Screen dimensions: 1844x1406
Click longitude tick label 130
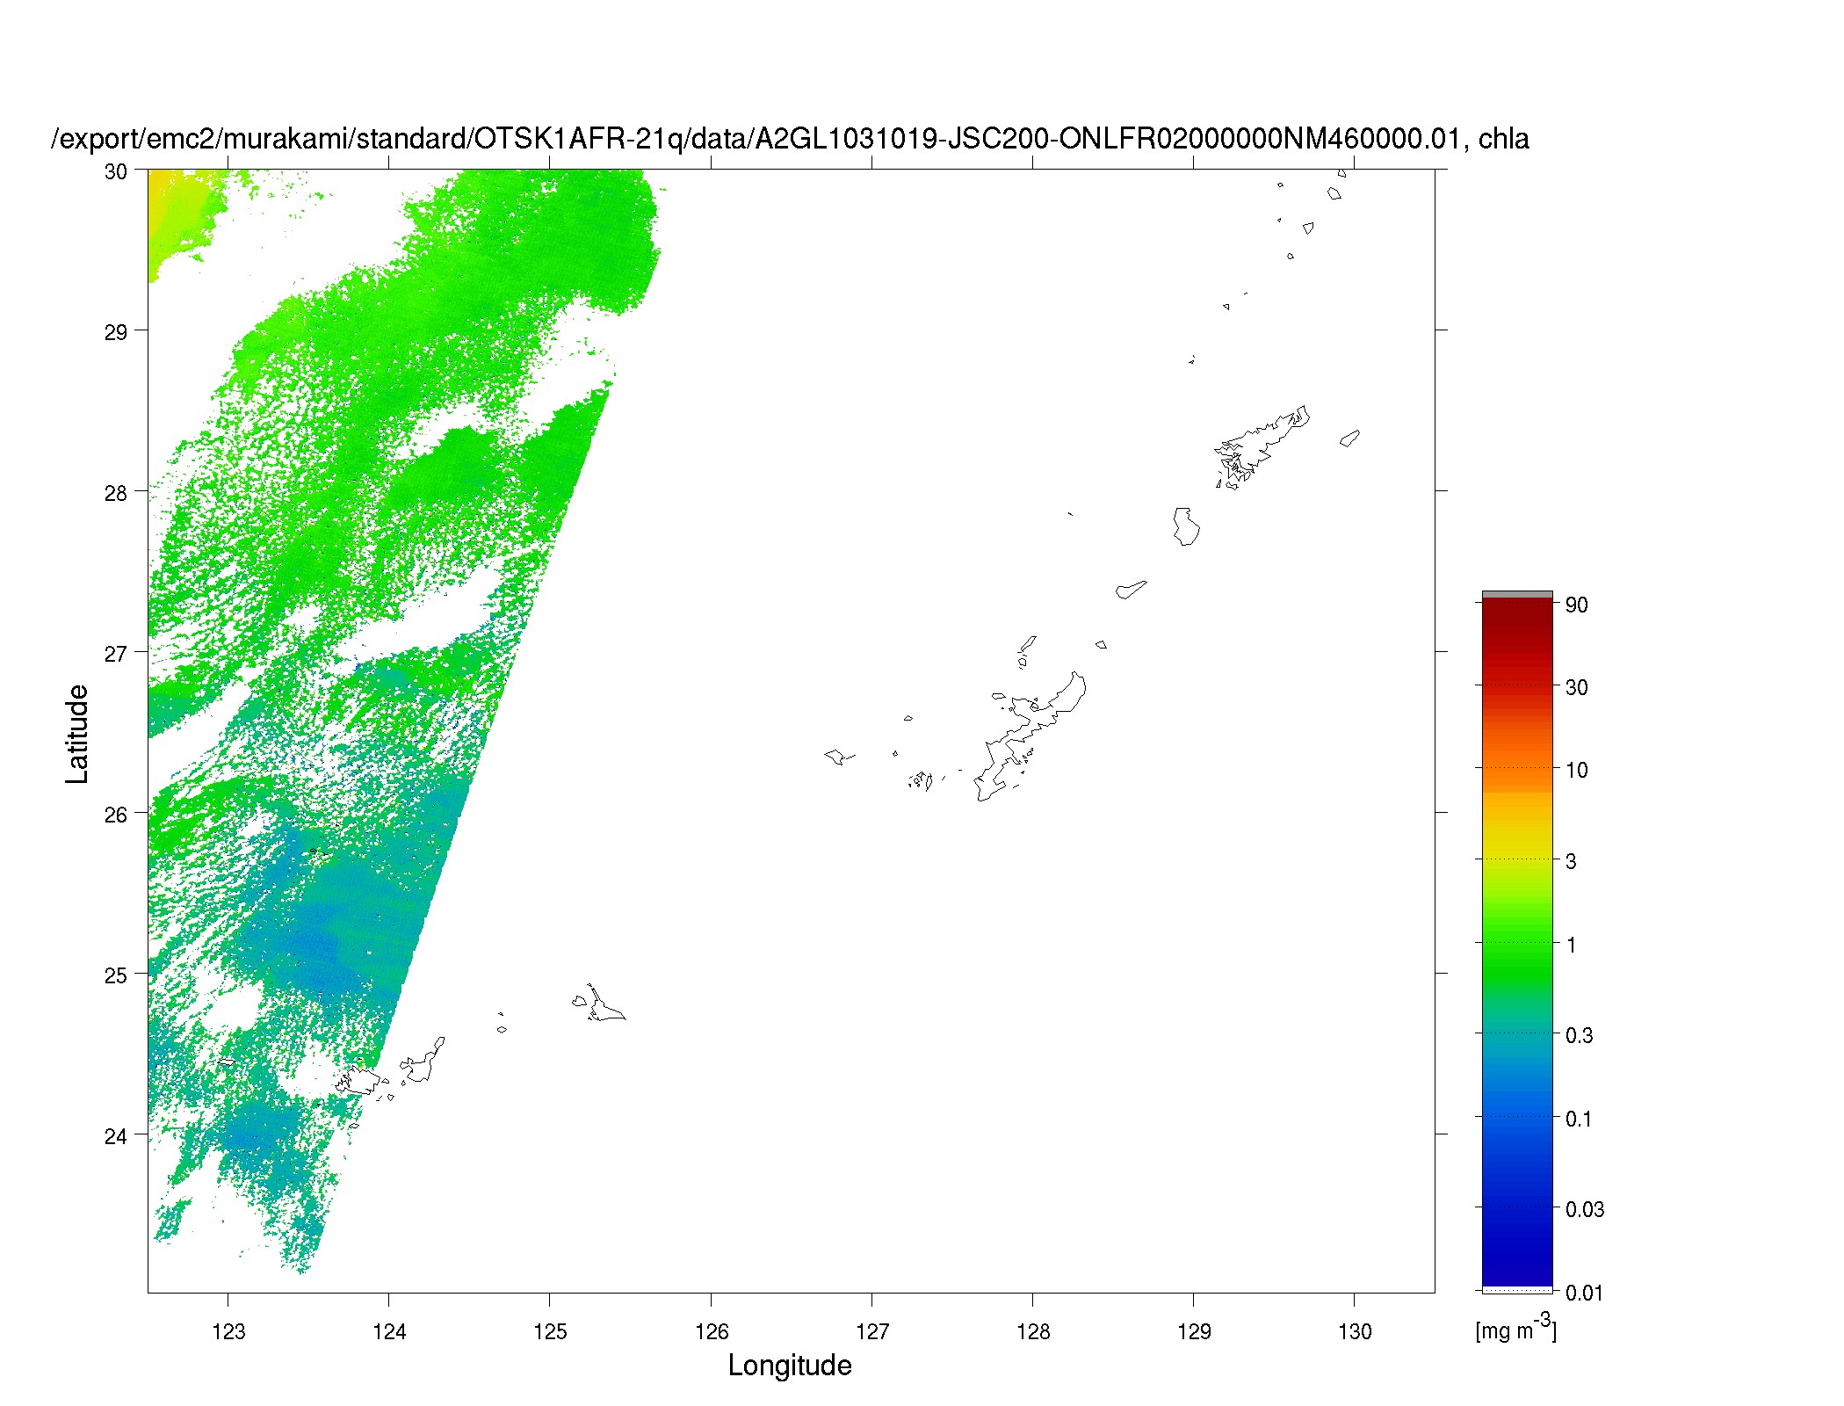(1355, 1331)
